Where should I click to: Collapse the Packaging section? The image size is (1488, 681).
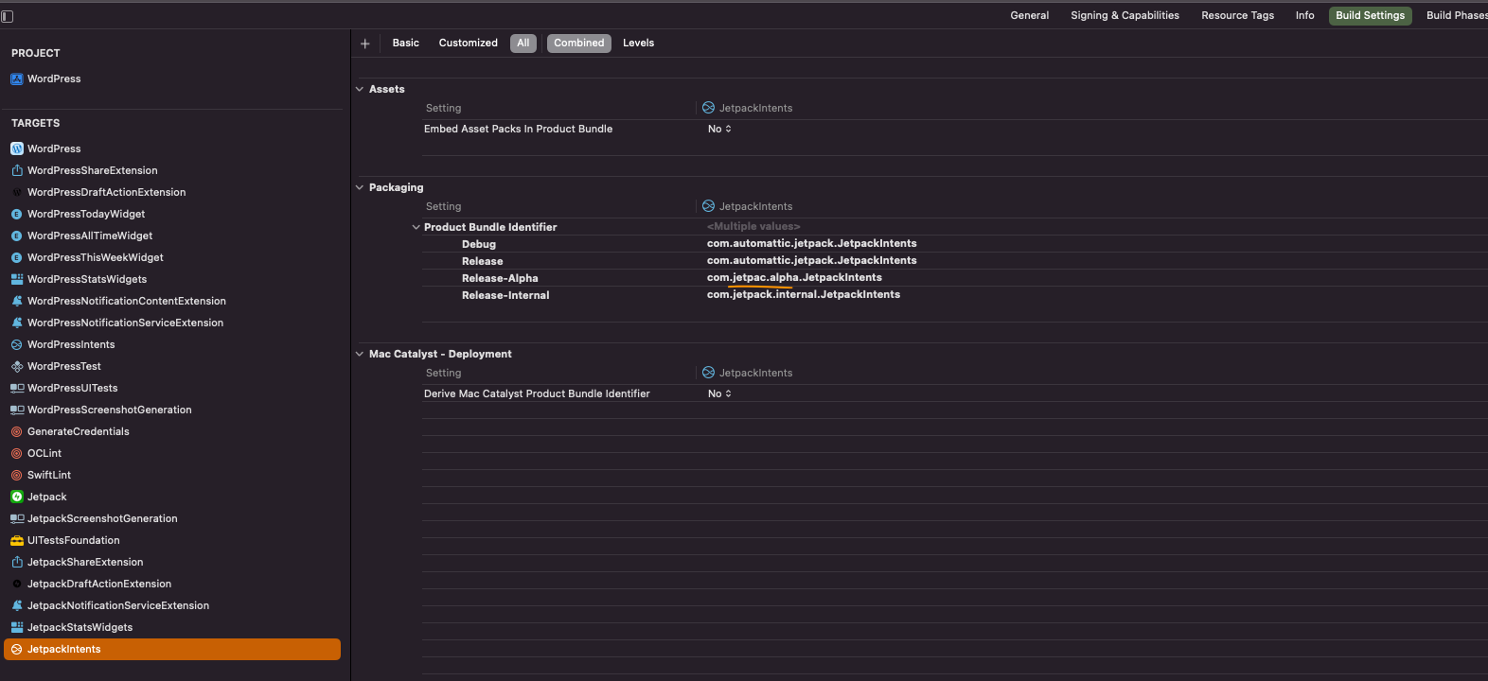[360, 187]
